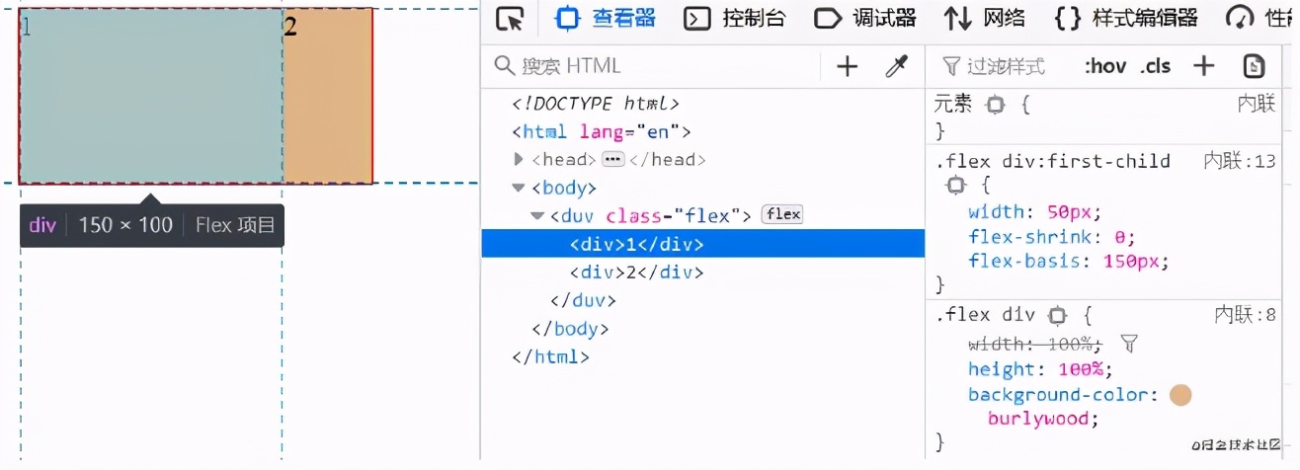Select the closing body tag

coord(570,329)
